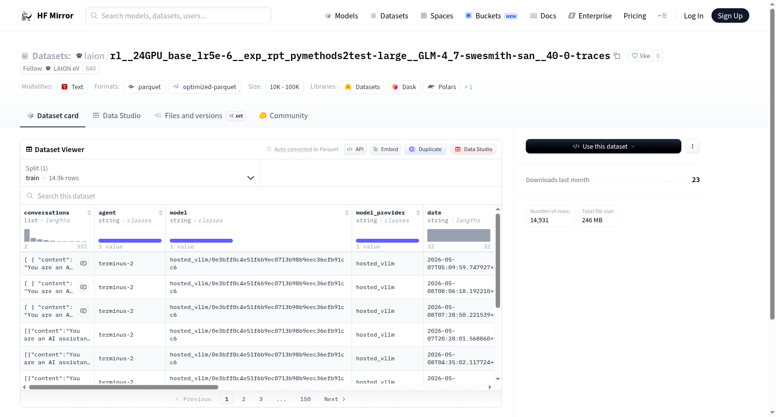Click the Datasets icon before the breadcrumb
This screenshot has height=417, width=776.
pyautogui.click(x=25, y=56)
